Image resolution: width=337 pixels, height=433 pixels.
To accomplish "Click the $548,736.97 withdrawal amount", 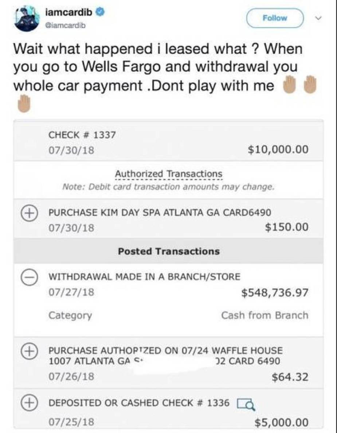I will 275,293.
